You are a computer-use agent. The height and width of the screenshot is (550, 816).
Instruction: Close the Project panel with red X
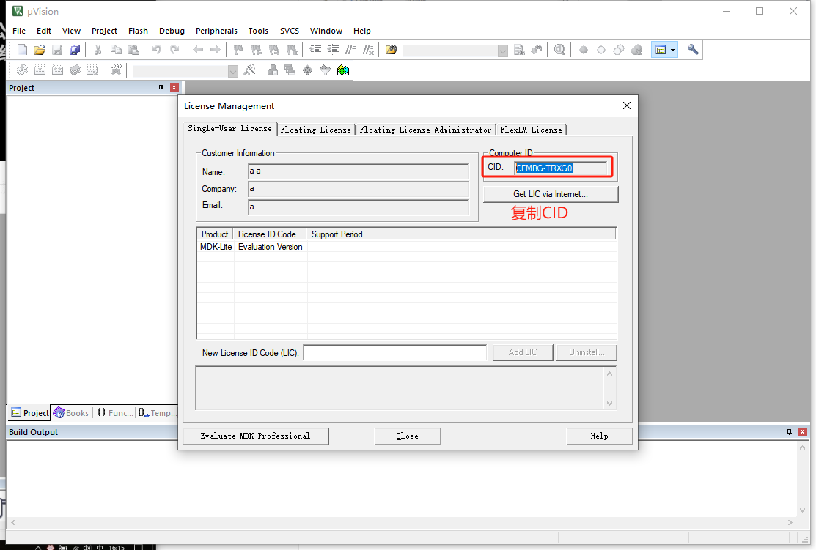[x=174, y=88]
